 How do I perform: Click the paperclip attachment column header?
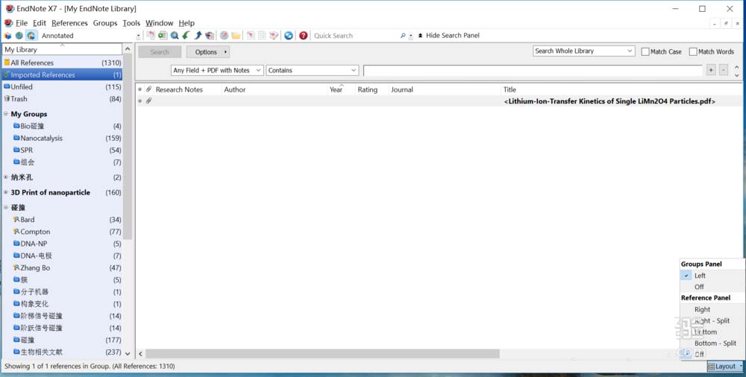(x=149, y=89)
